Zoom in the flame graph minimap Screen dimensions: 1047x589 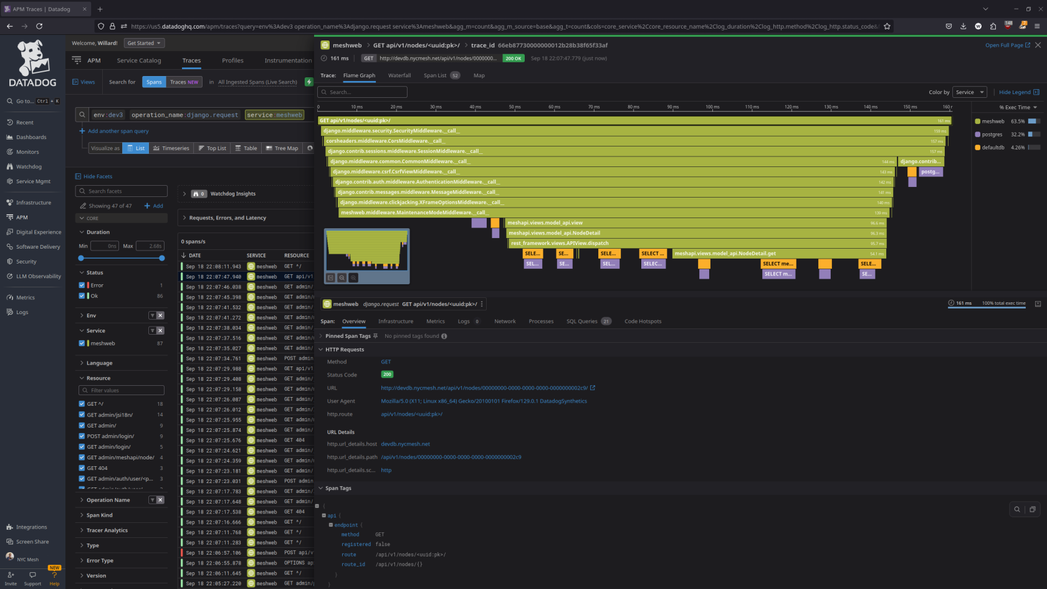pyautogui.click(x=353, y=278)
